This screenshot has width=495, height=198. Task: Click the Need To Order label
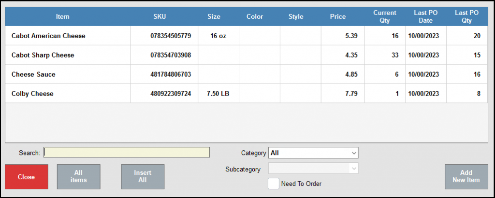click(x=301, y=184)
